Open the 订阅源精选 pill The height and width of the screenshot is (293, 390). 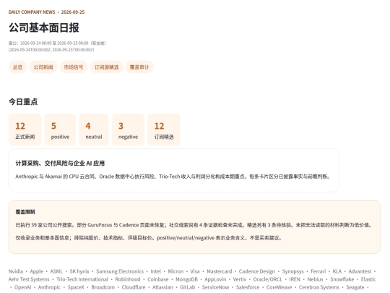pyautogui.click(x=107, y=67)
